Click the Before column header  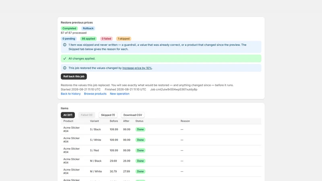coord(114,121)
